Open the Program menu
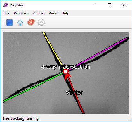The width and height of the screenshot is (132, 122). pos(21,13)
